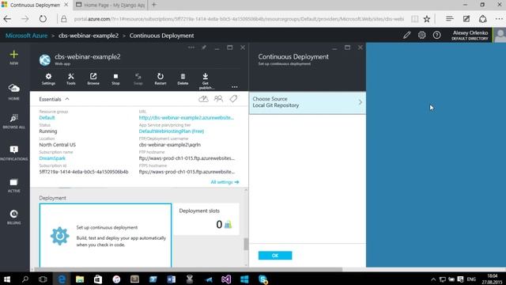Click the North Central US location text

(58, 145)
